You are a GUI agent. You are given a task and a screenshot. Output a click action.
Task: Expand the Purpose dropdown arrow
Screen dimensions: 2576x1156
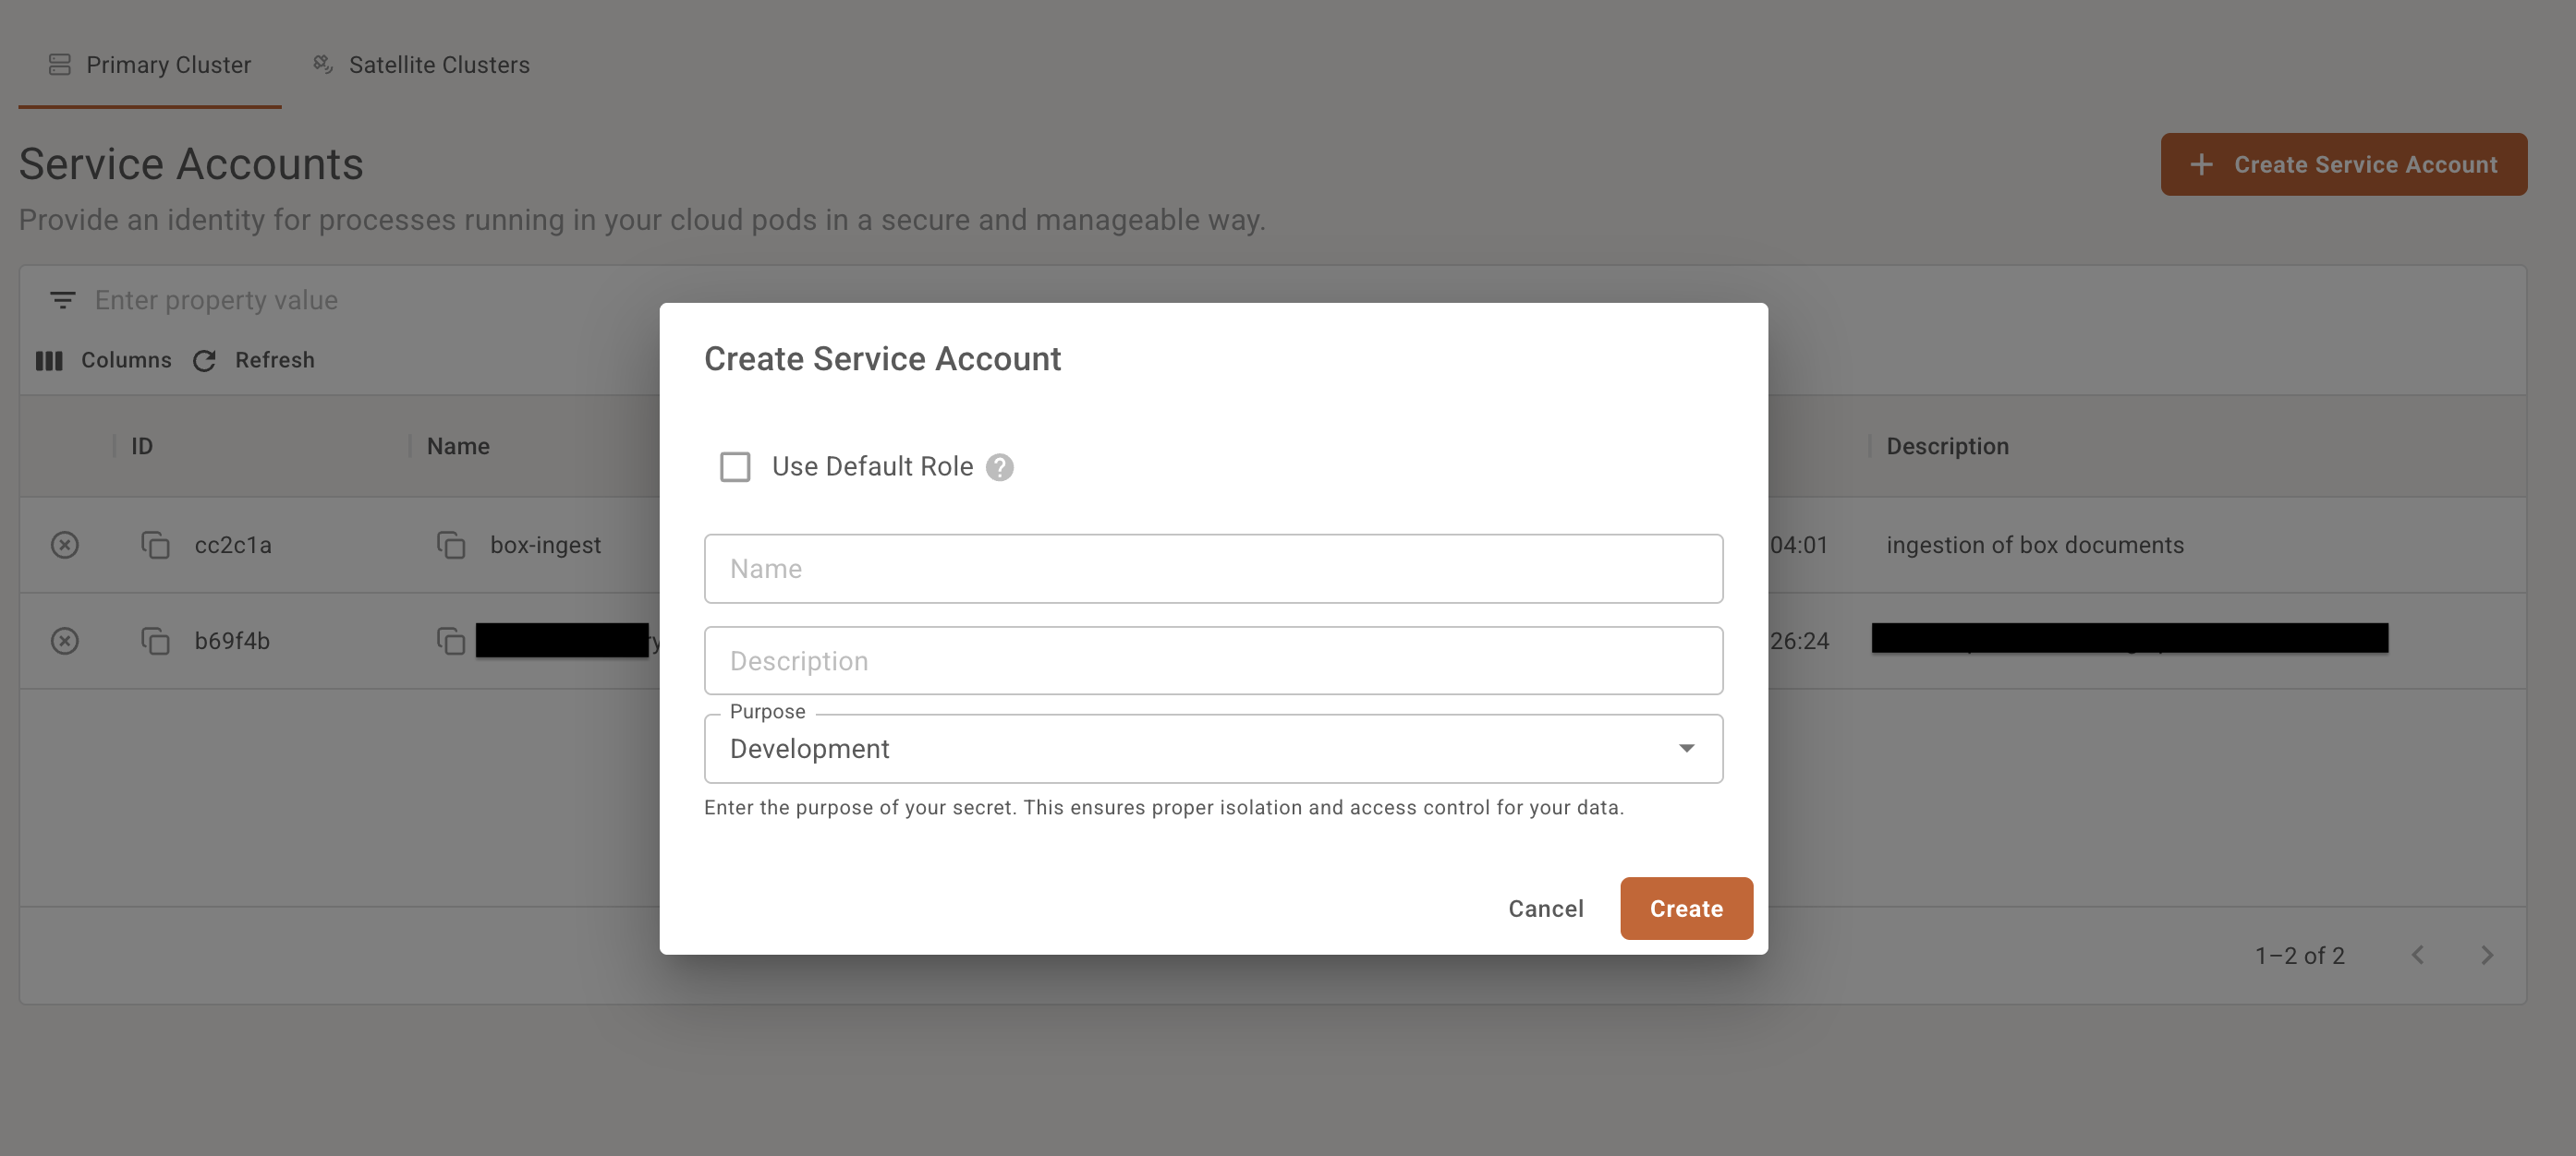pyautogui.click(x=1686, y=748)
